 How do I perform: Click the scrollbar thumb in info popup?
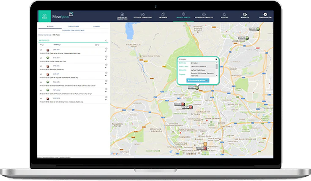coord(216,67)
